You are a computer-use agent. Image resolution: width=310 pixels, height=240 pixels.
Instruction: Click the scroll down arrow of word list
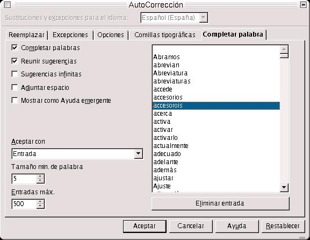click(x=284, y=187)
